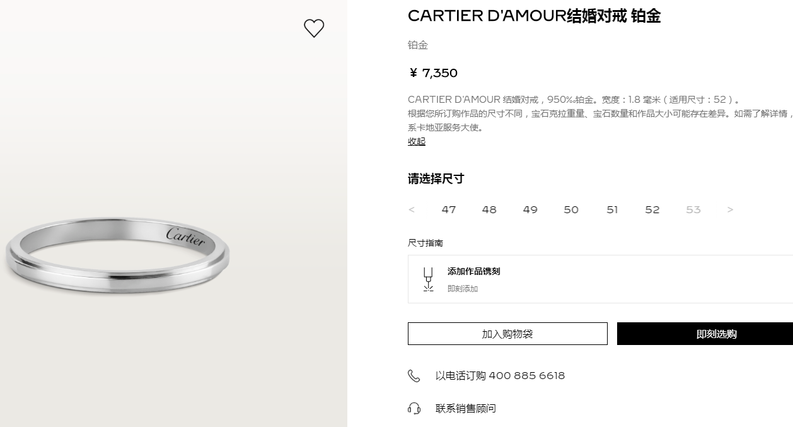Viewport: 793px width, 427px height.
Task: Show previous sizes with left arrow
Action: 412,210
